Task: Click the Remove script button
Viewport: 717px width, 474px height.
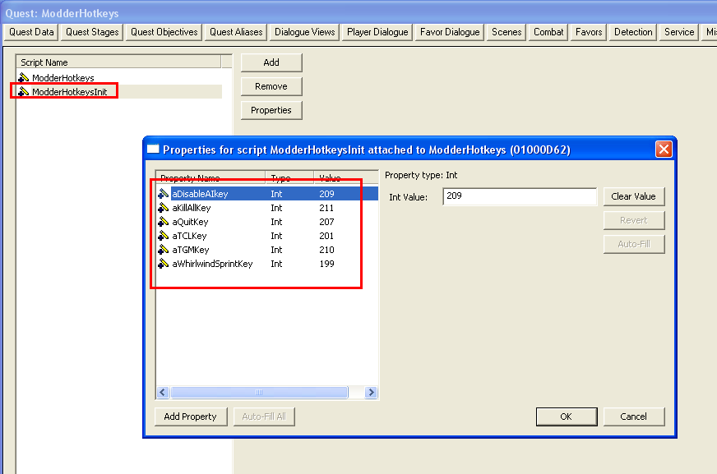Action: click(x=271, y=86)
